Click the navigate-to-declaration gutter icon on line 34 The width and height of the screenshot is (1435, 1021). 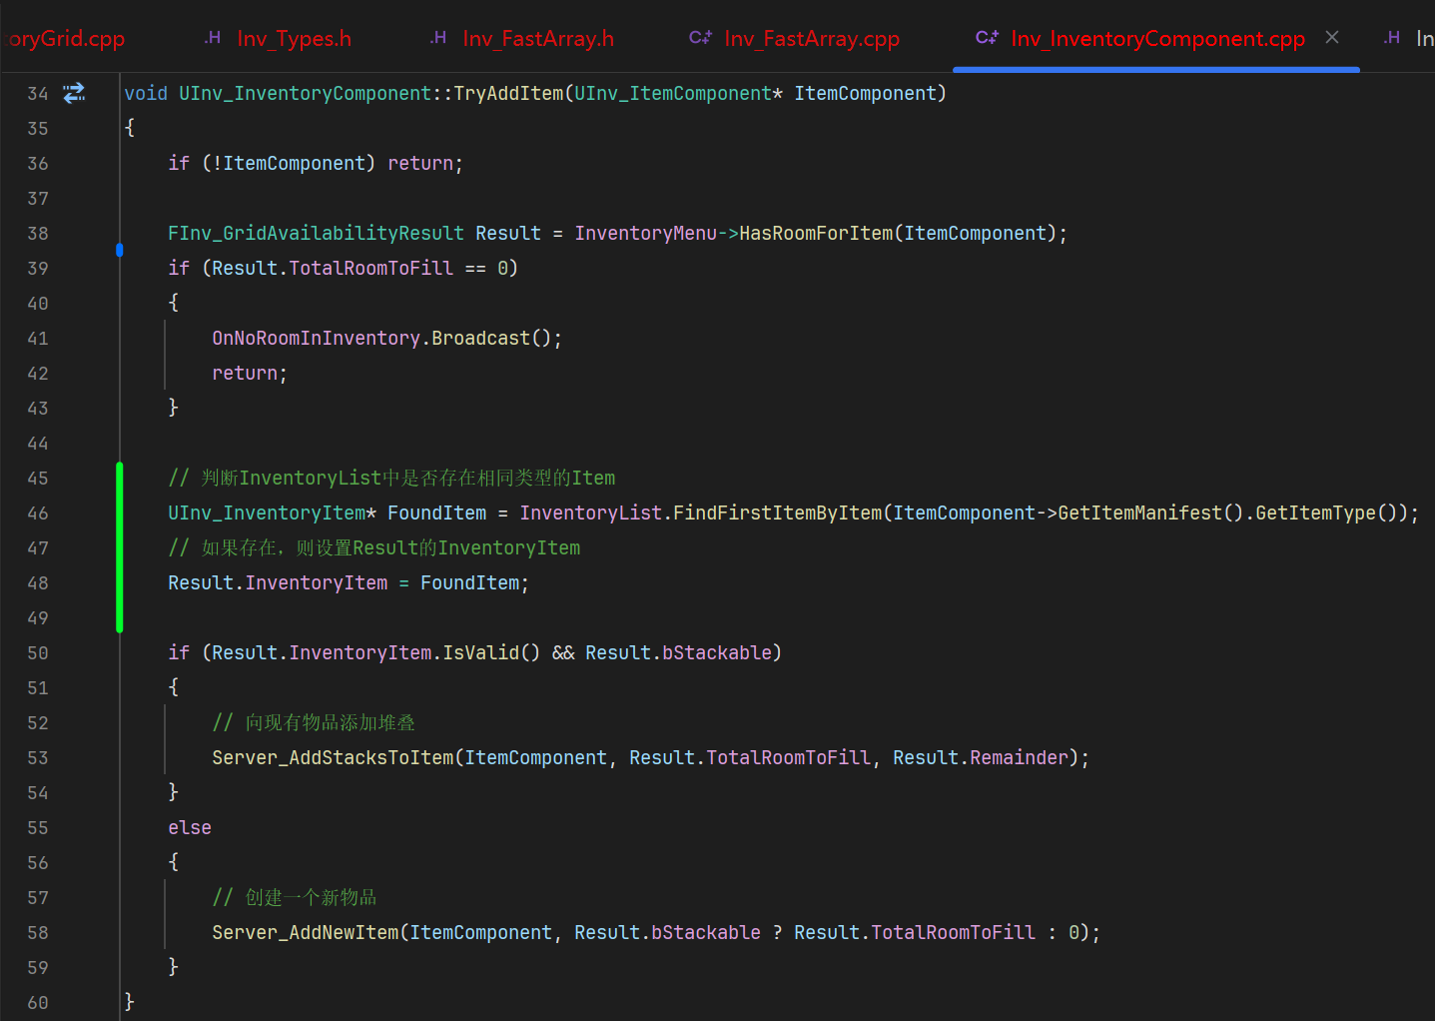click(x=74, y=93)
